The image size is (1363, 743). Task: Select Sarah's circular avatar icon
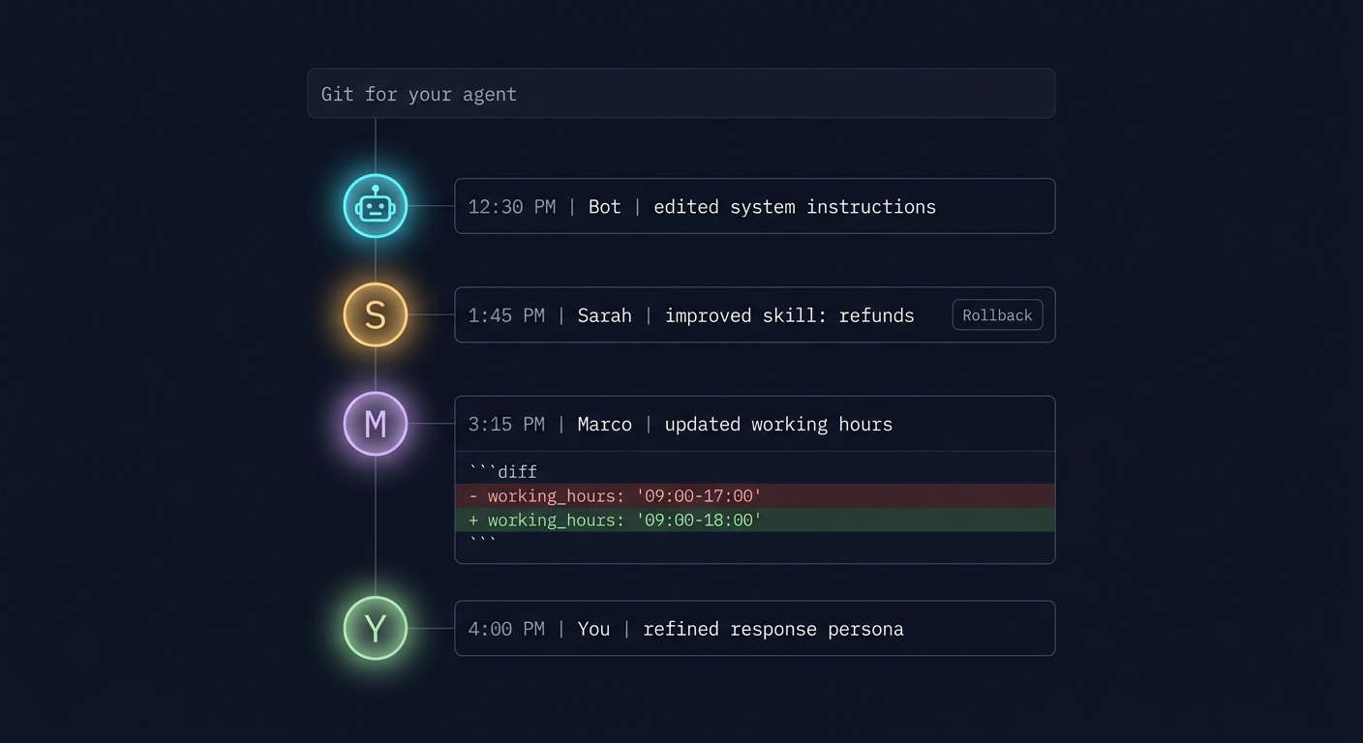coord(376,314)
